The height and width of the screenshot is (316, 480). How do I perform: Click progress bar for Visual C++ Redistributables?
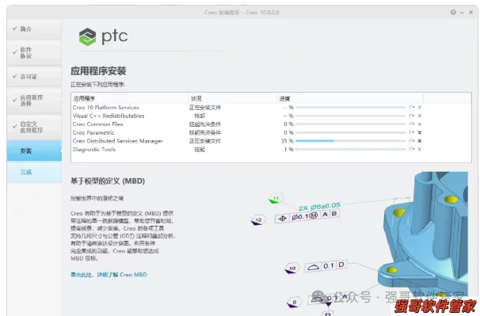pos(351,116)
